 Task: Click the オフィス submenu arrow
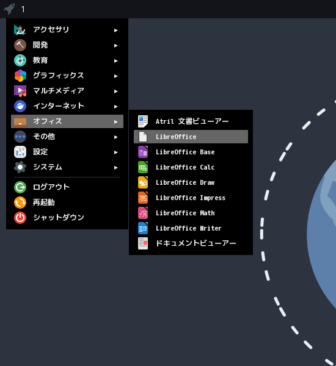pyautogui.click(x=115, y=122)
